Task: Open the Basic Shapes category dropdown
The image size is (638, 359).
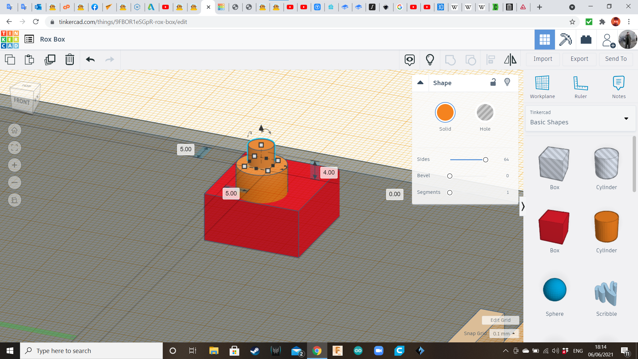Action: pos(626,118)
